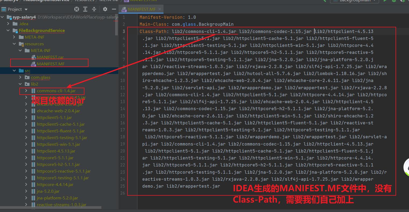The image size is (409, 212).
Task: Click the Main-Class line in editor
Action: pyautogui.click(x=187, y=24)
